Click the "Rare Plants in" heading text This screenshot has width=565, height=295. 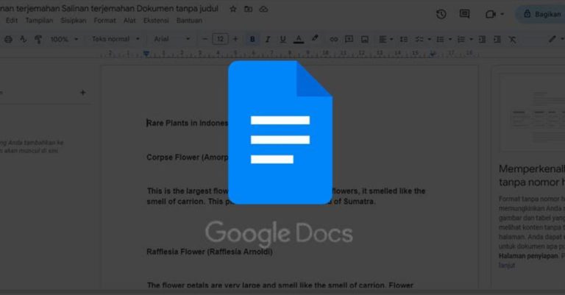tap(172, 123)
